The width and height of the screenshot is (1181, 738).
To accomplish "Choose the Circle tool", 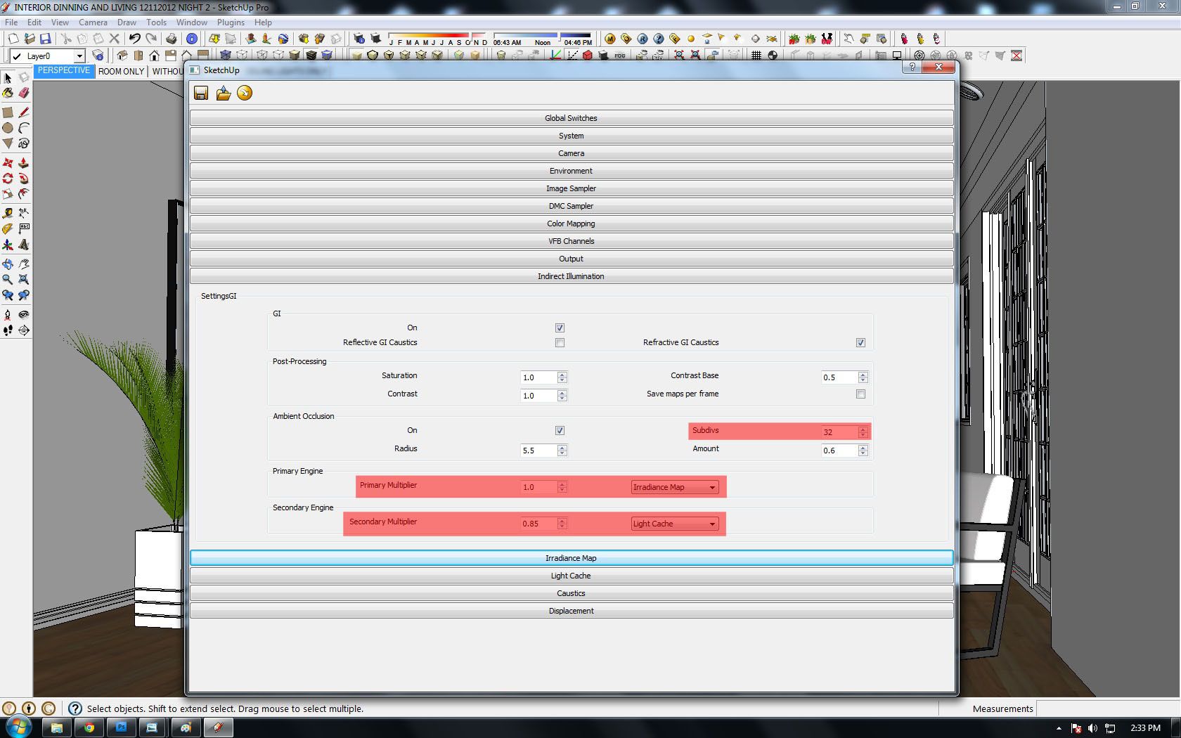I will click(x=8, y=128).
